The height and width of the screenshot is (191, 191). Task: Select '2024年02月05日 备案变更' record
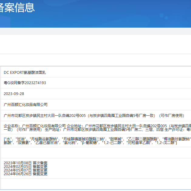click(26, 166)
